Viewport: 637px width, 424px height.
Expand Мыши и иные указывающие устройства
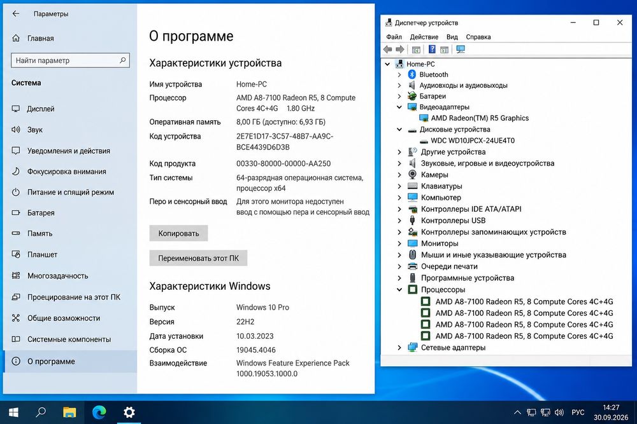[399, 255]
